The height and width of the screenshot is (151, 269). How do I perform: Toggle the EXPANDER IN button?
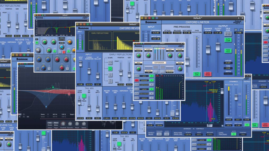[x=151, y=80]
